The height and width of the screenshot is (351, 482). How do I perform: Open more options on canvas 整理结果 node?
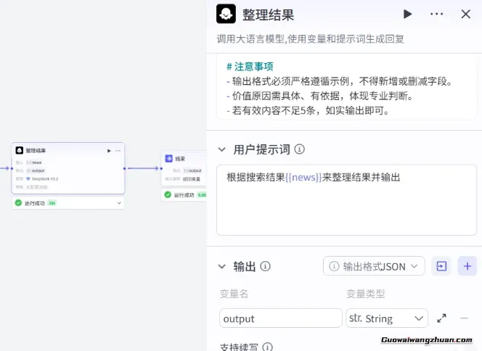[118, 151]
